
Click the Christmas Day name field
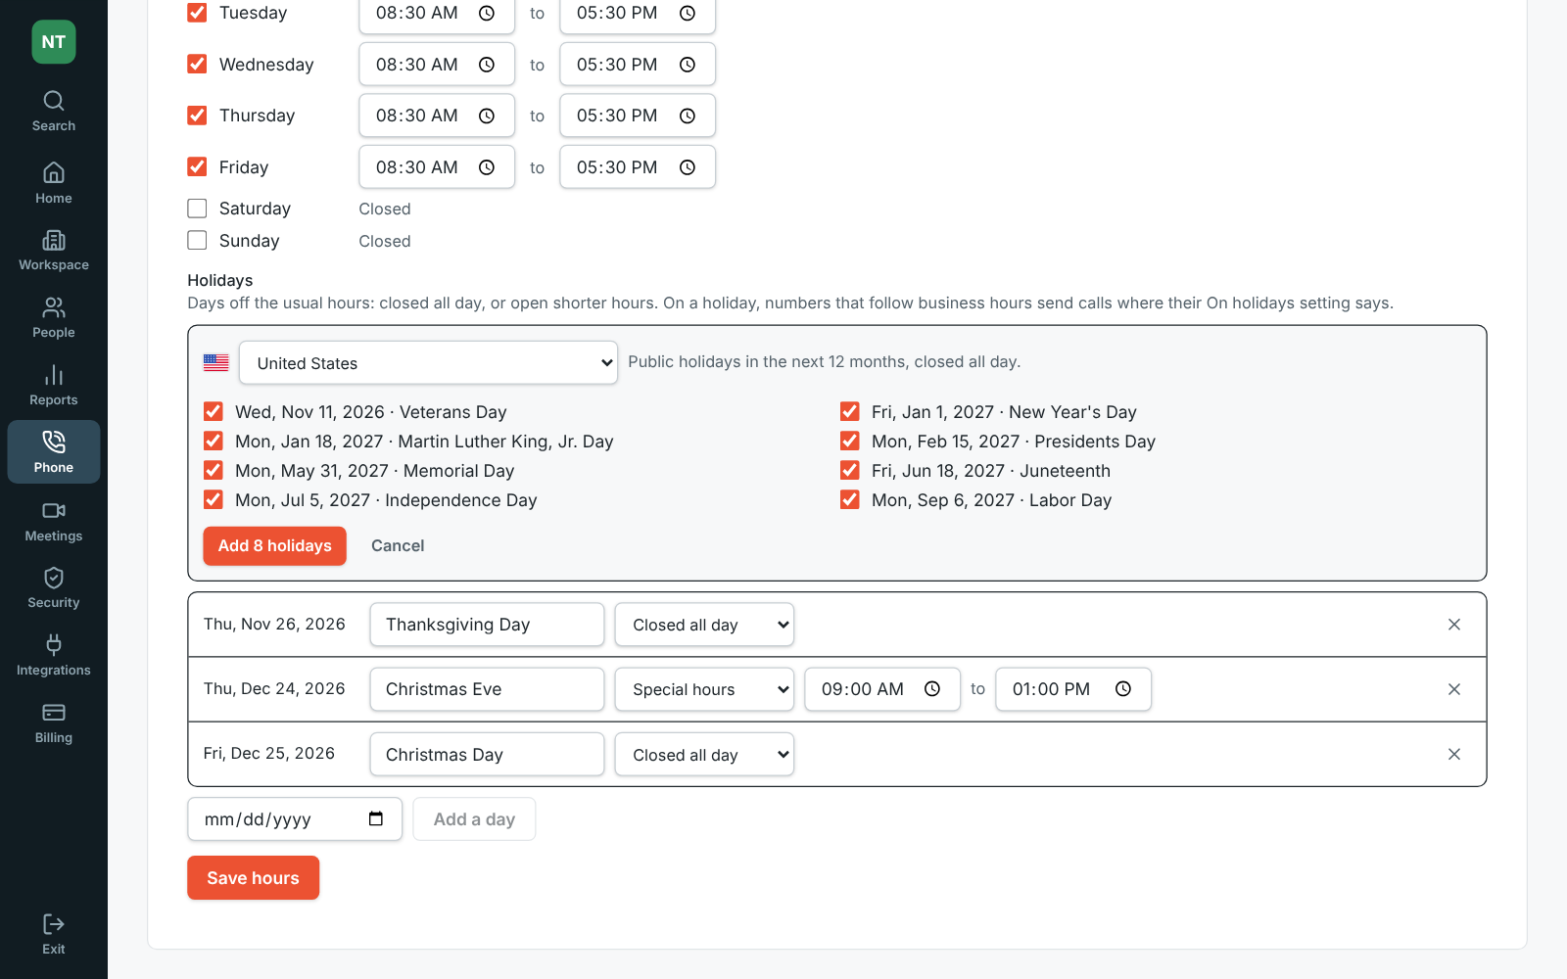[x=487, y=755]
